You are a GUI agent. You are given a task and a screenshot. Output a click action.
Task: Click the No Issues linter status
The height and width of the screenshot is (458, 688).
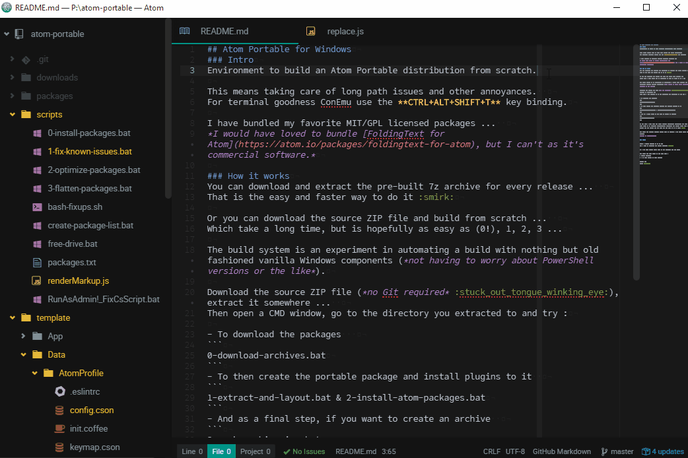click(x=304, y=451)
